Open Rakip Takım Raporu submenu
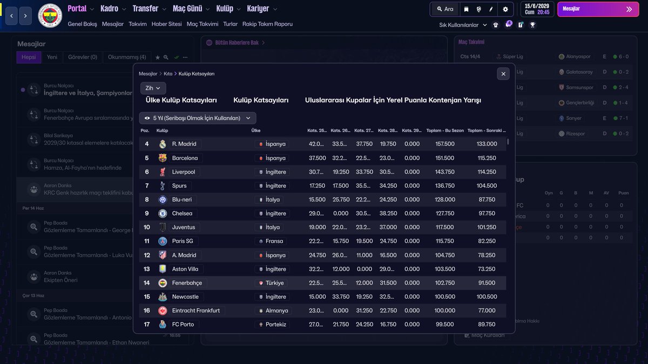 pos(267,24)
